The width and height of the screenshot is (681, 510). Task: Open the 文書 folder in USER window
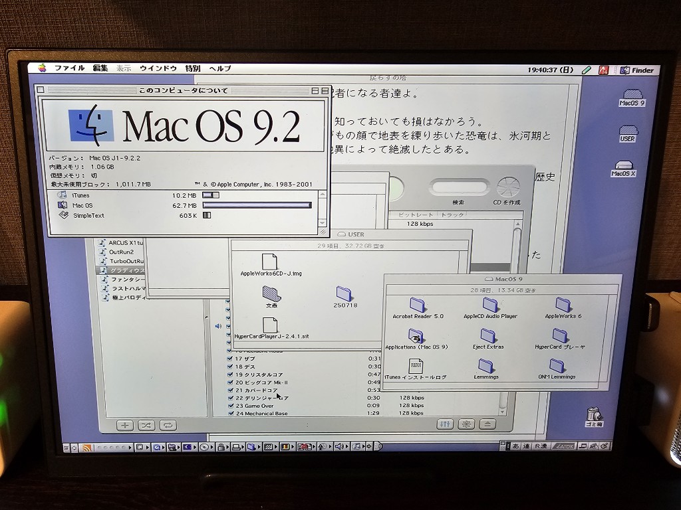pos(272,297)
